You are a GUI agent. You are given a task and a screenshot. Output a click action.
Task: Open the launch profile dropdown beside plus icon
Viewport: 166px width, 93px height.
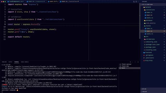point(133,62)
